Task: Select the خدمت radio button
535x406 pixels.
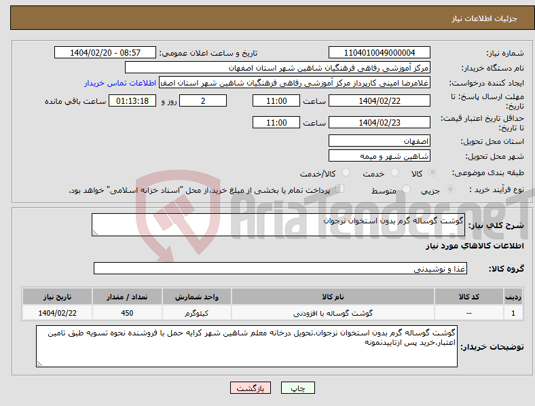Action: [394, 172]
